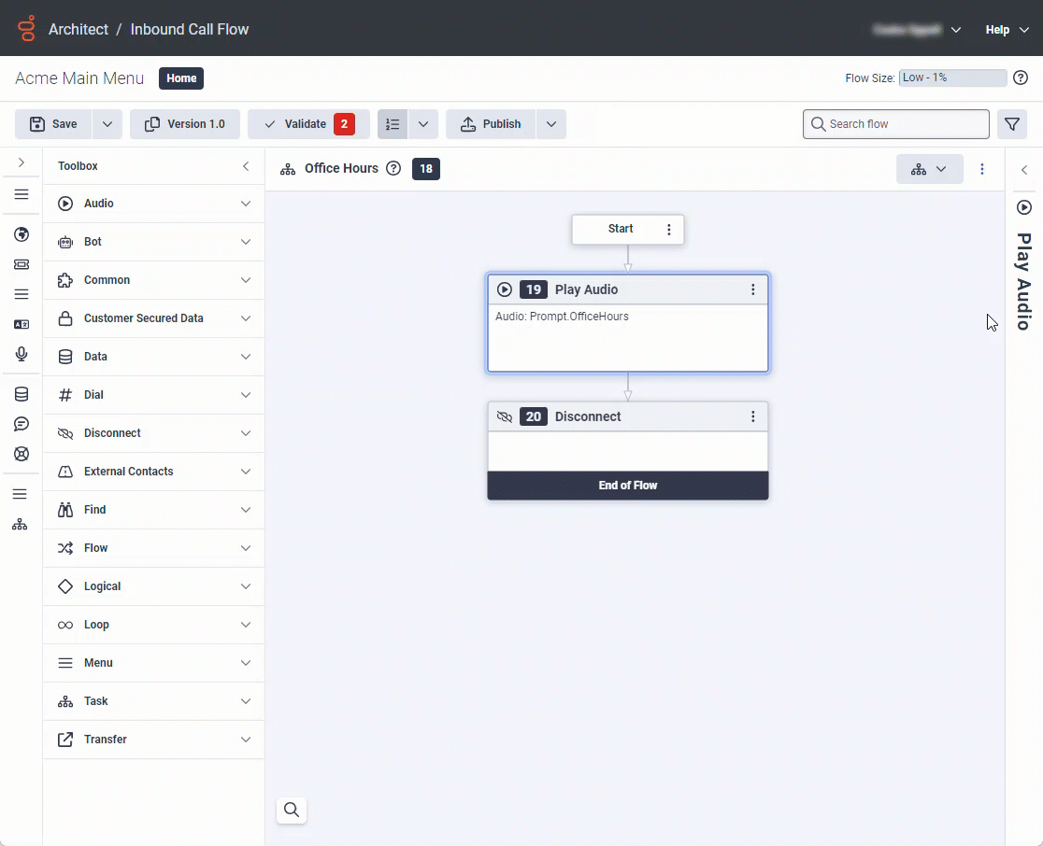Open the Save dropdown arrow
This screenshot has width=1043, height=846.
tap(107, 124)
